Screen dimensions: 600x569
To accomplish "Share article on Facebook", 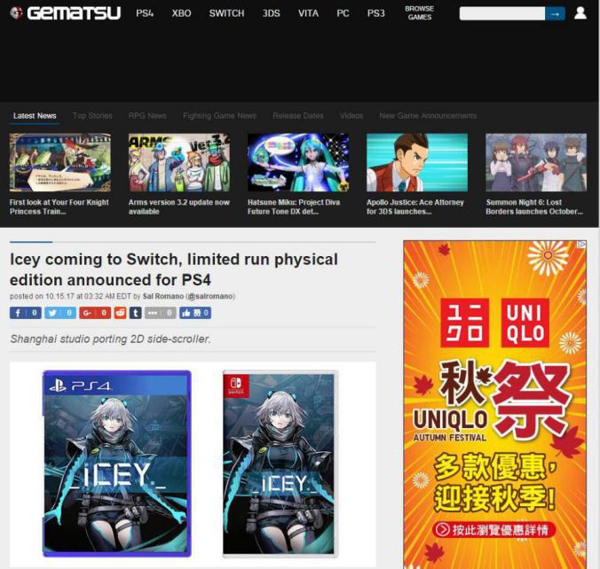I will pyautogui.click(x=25, y=313).
